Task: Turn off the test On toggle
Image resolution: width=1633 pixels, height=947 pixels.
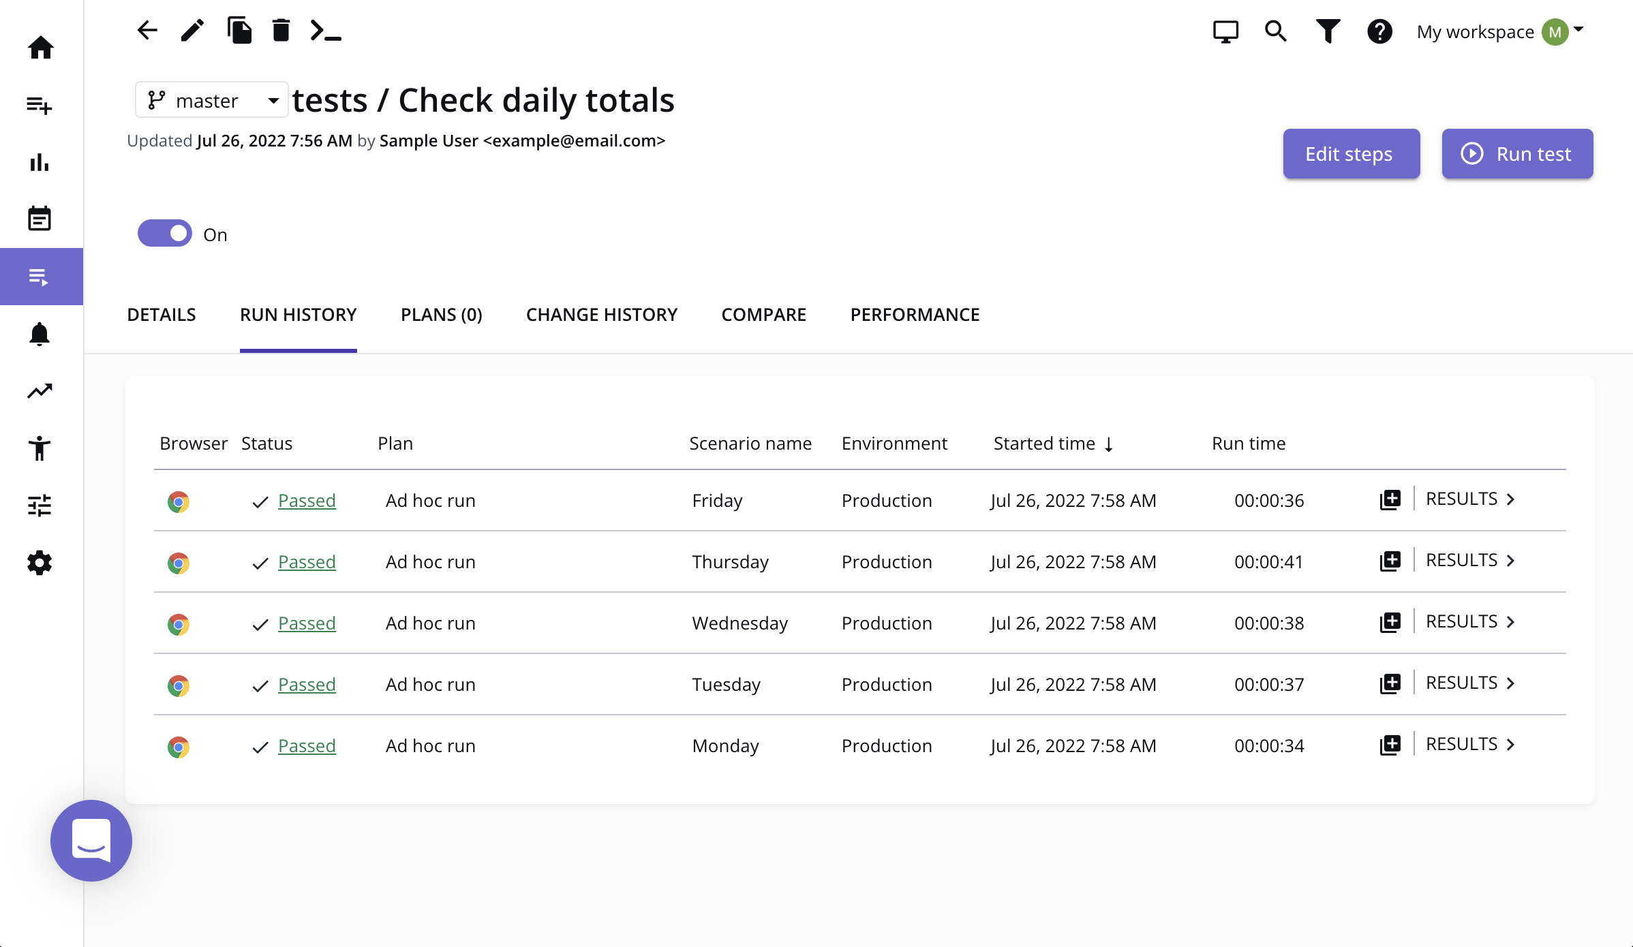Action: tap(165, 234)
